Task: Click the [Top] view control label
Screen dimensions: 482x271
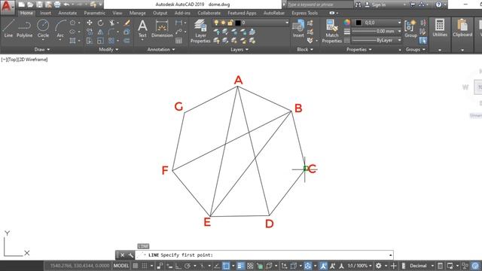Action: pos(13,59)
